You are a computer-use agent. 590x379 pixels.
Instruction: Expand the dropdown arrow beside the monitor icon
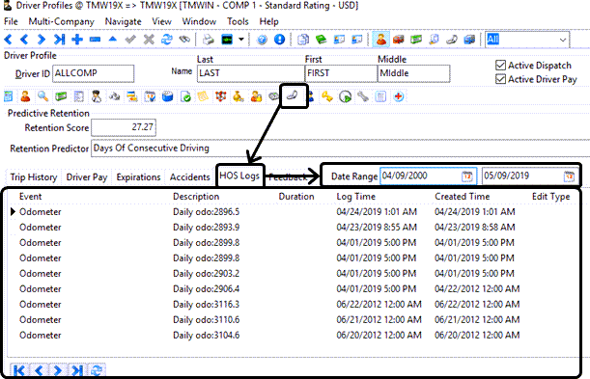241,40
